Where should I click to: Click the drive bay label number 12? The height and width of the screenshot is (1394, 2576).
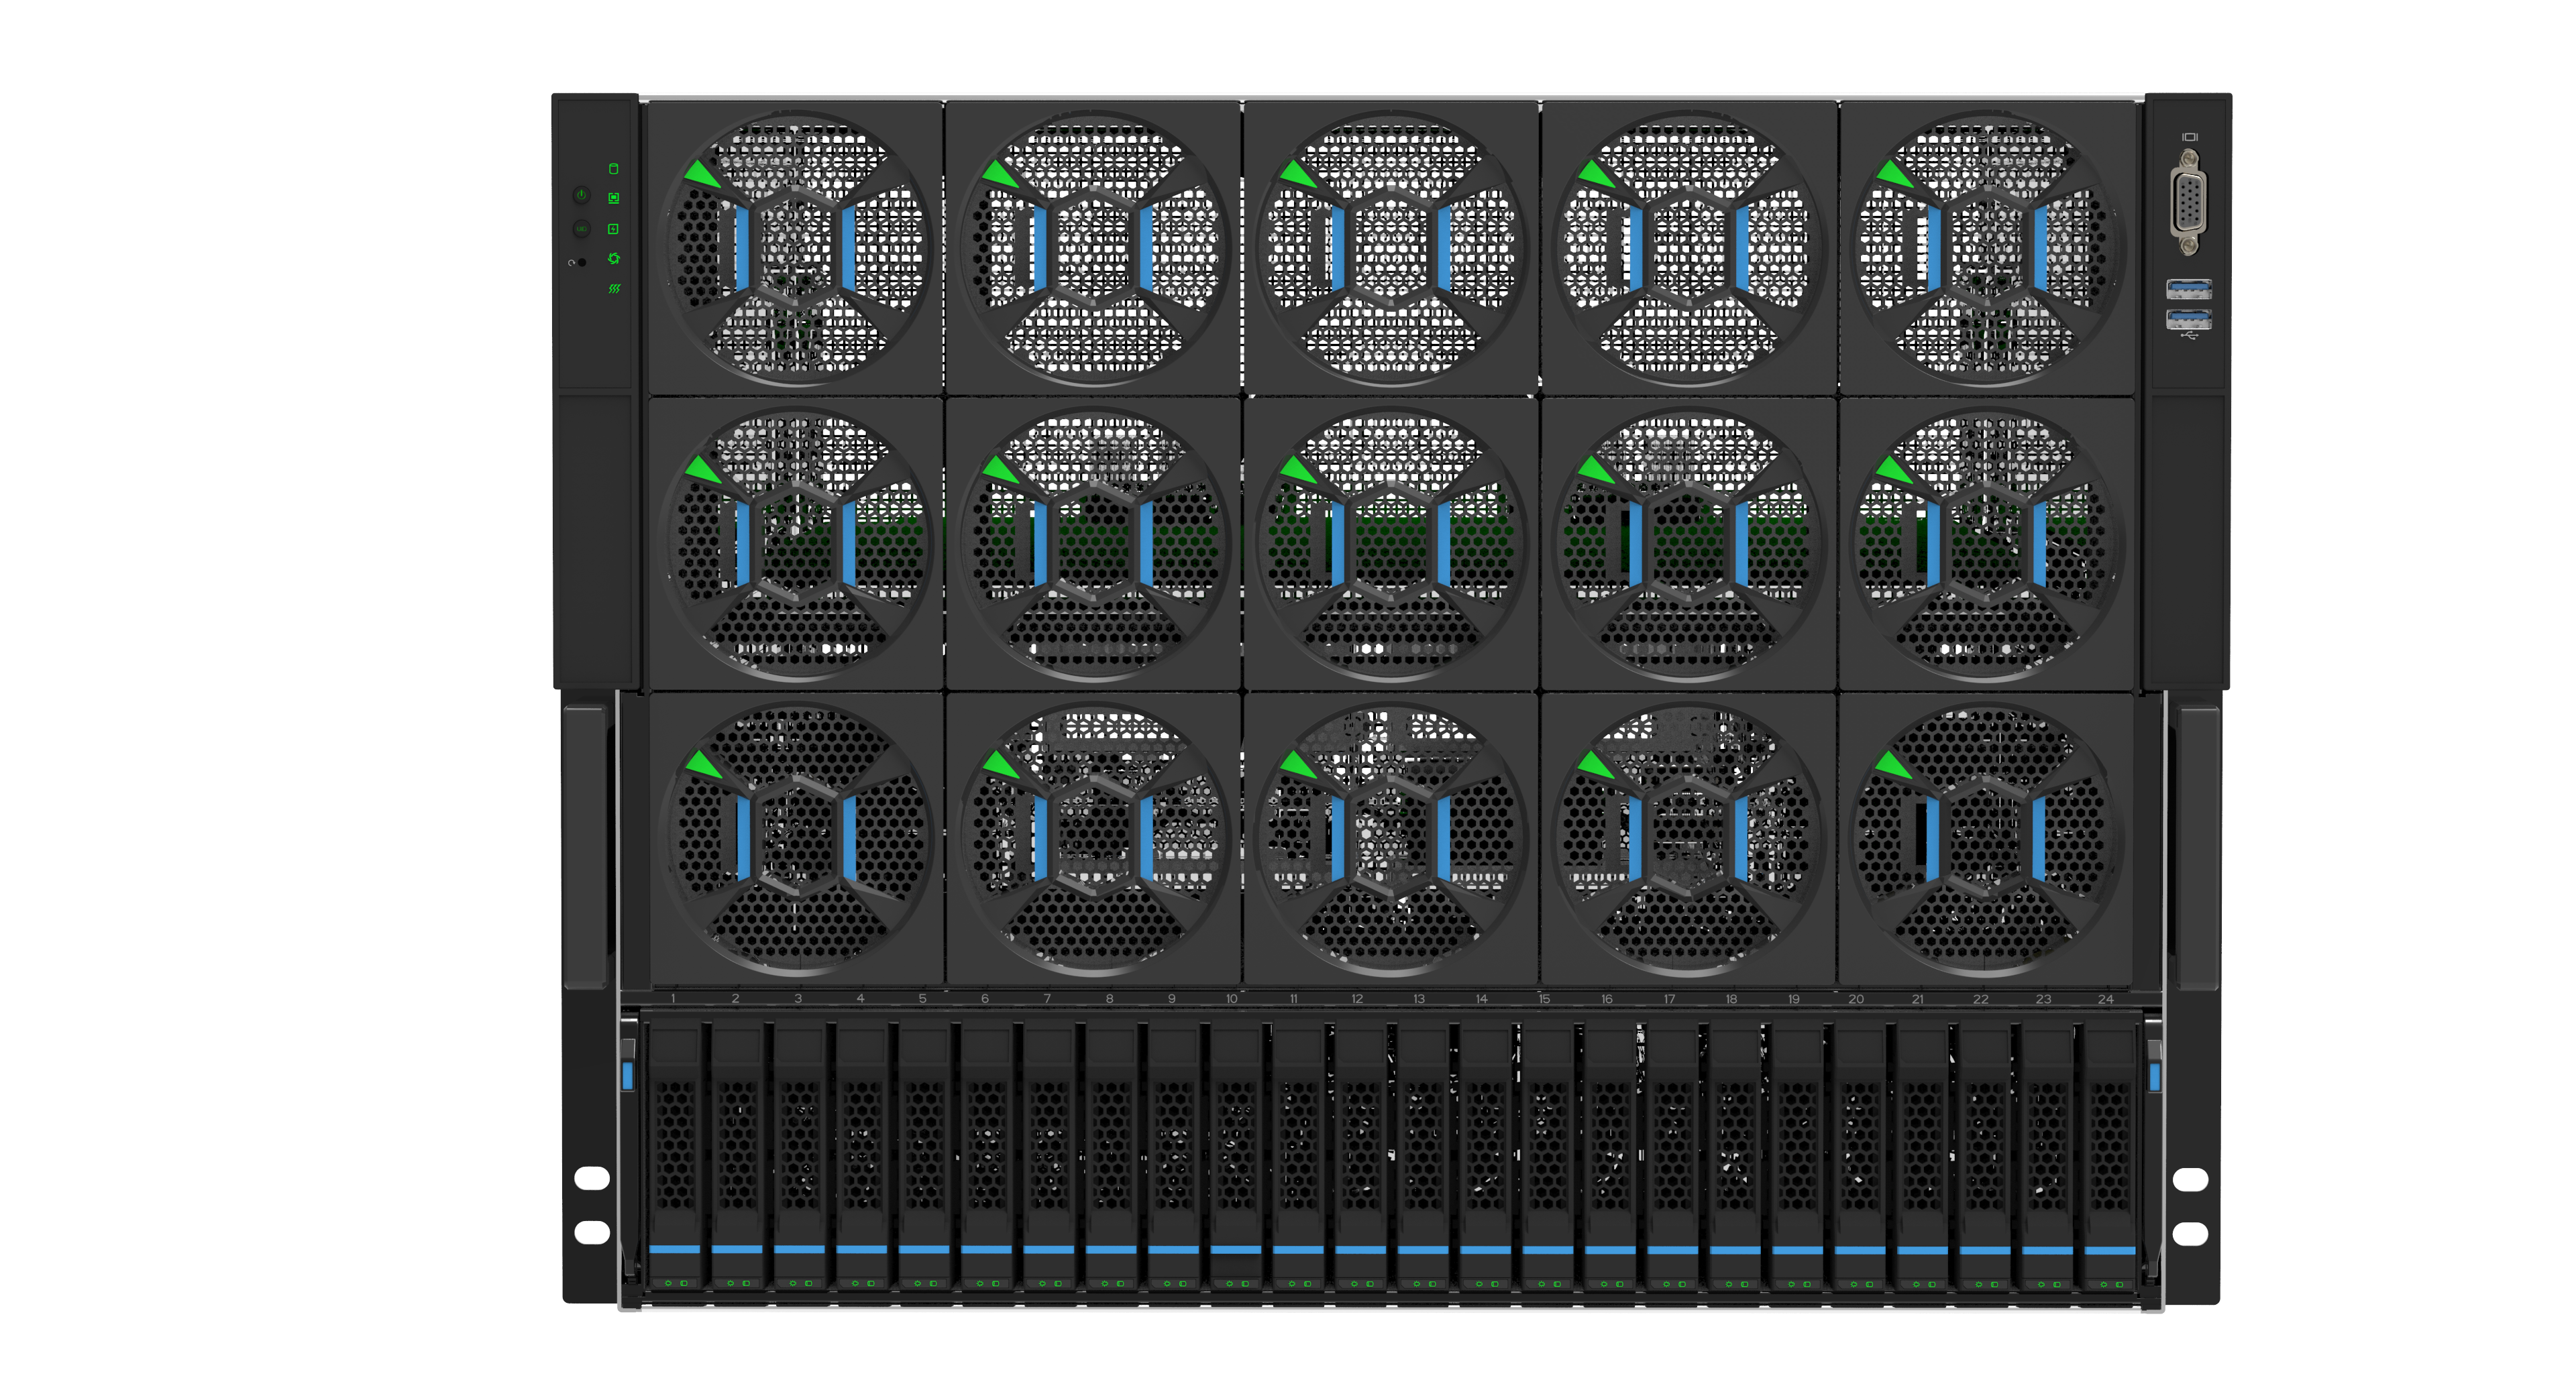click(x=1357, y=999)
